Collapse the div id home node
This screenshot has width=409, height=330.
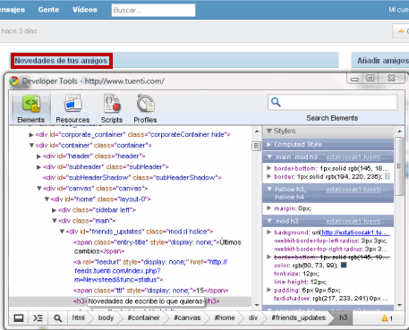pyautogui.click(x=47, y=199)
